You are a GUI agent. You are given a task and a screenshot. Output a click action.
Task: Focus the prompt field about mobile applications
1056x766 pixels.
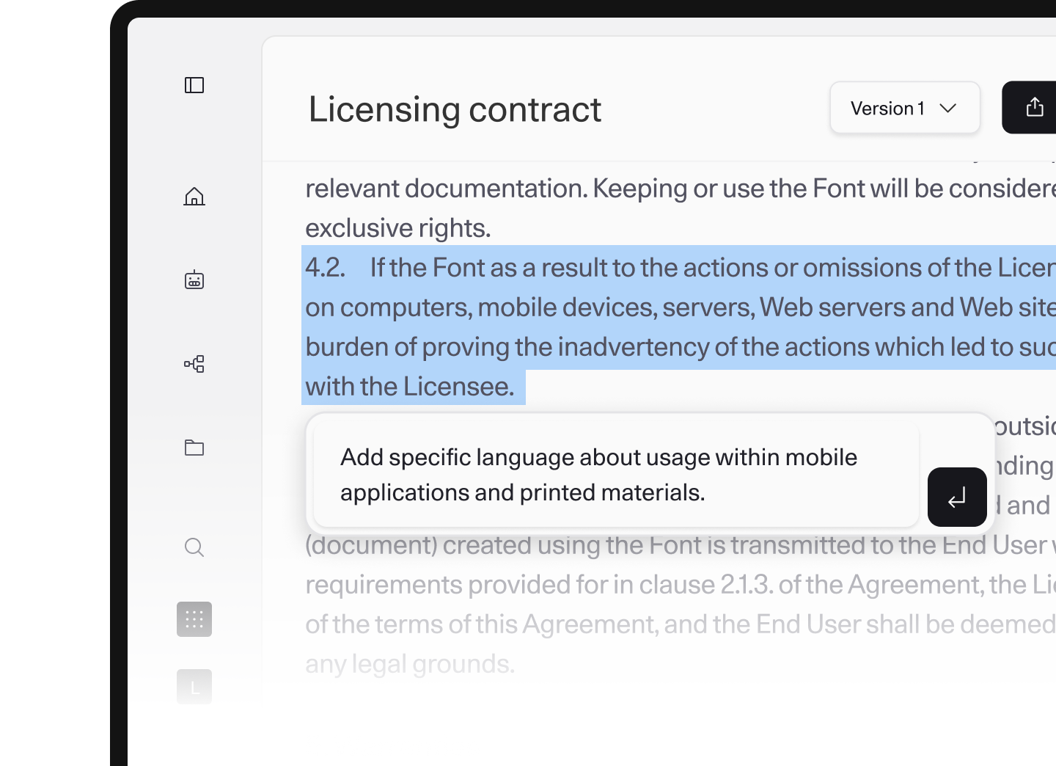616,475
